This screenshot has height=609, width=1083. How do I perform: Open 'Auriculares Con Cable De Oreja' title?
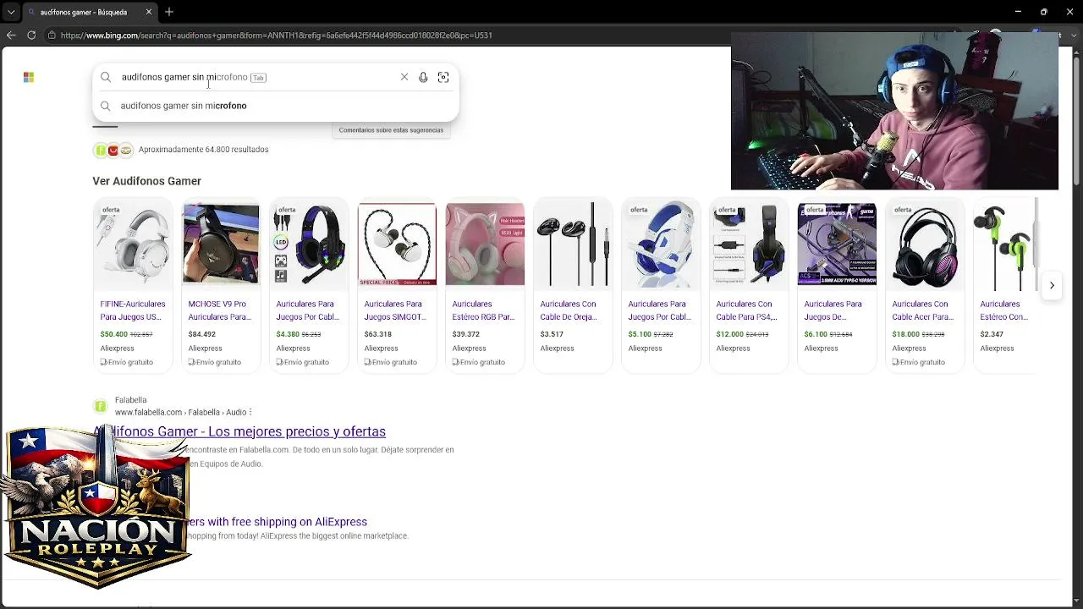pyautogui.click(x=569, y=310)
